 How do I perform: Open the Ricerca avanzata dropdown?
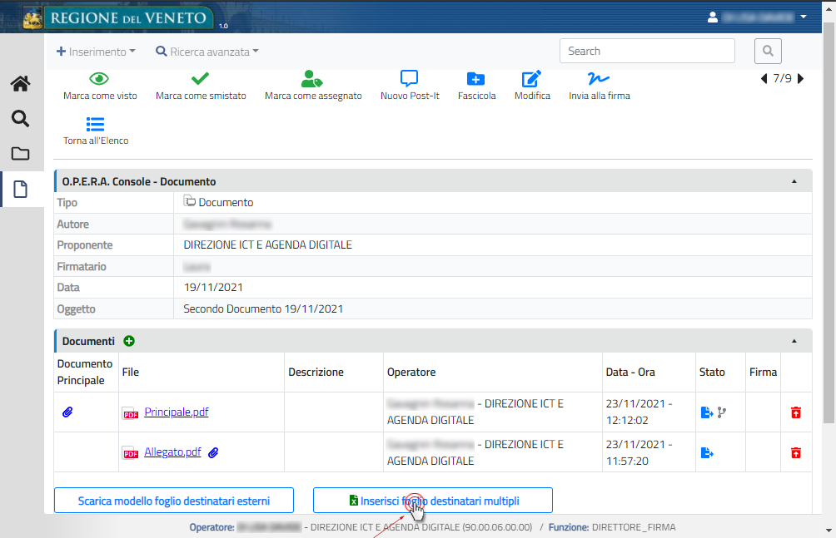[207, 52]
